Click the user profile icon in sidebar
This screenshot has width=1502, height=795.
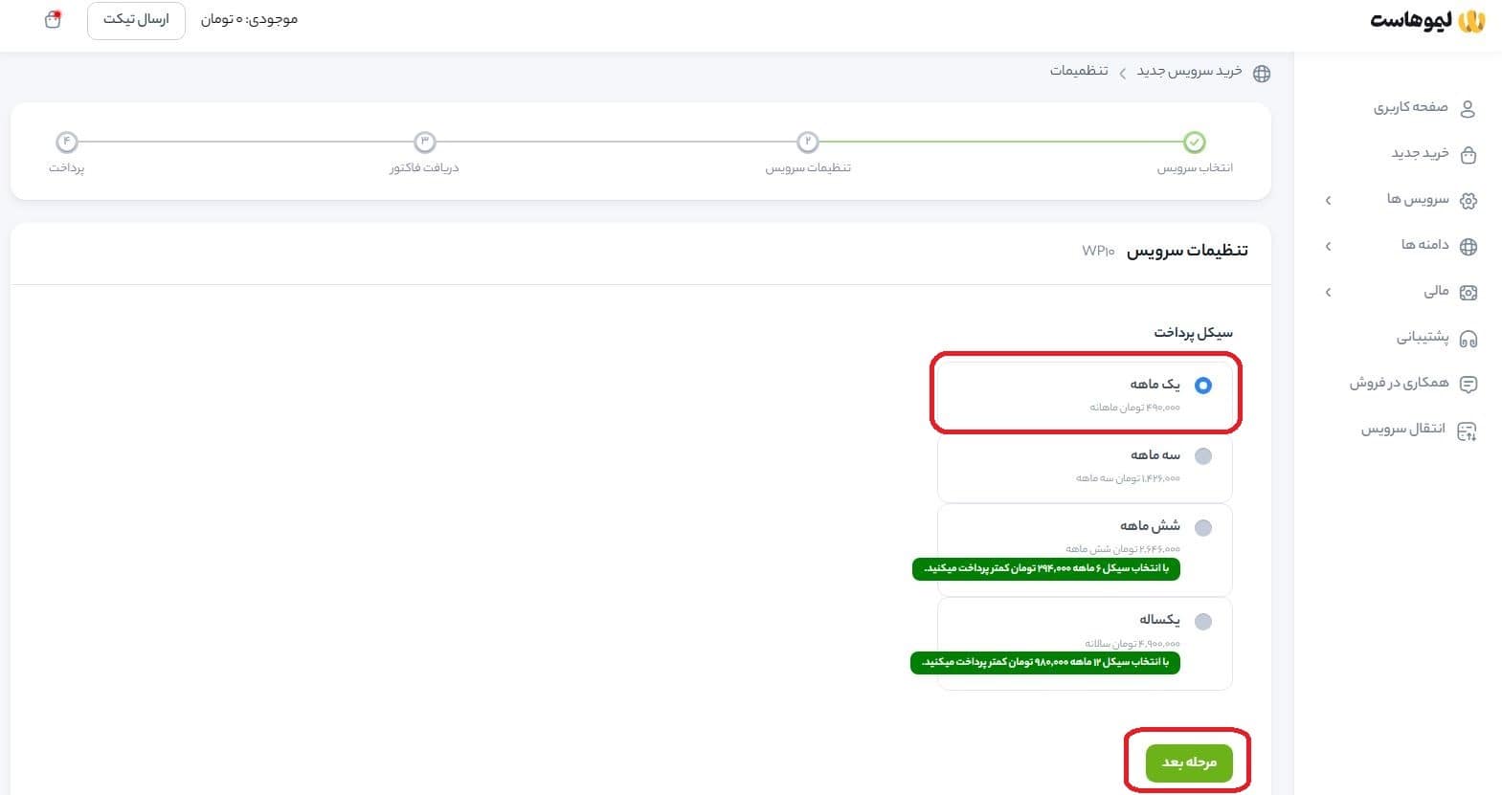tap(1468, 108)
